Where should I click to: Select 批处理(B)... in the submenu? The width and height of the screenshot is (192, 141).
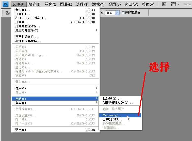[x=120, y=99]
